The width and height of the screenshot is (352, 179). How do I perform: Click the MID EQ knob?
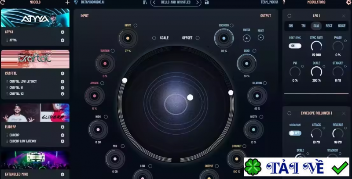[x=115, y=159]
